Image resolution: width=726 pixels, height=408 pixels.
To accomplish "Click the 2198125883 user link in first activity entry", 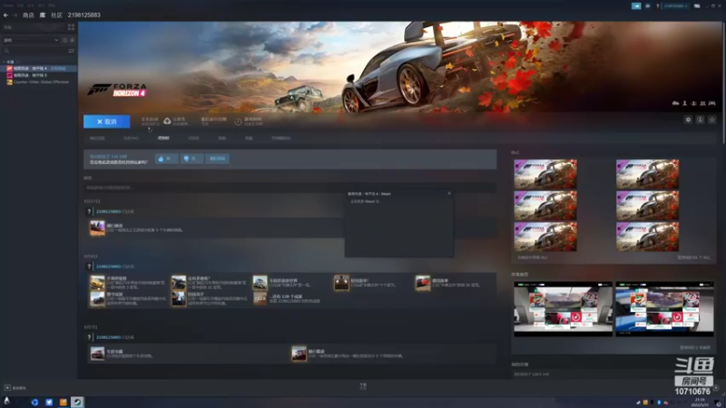I will coord(108,211).
